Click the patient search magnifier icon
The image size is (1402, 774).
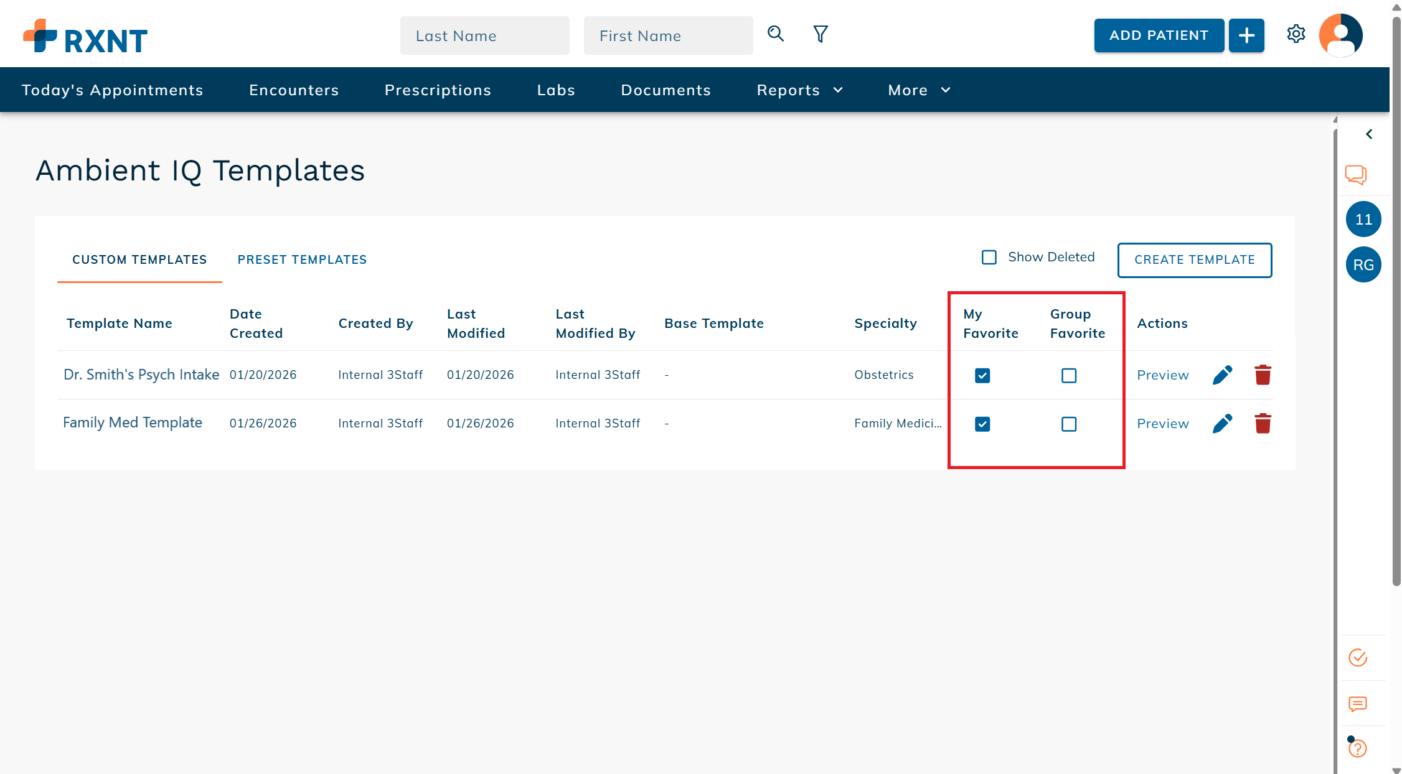point(775,34)
